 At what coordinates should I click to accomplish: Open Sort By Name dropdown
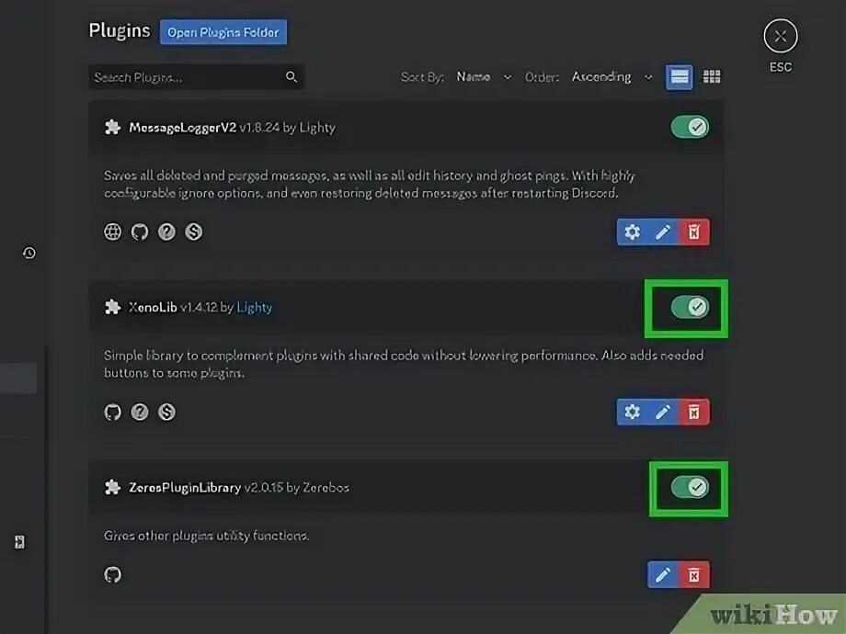[484, 77]
